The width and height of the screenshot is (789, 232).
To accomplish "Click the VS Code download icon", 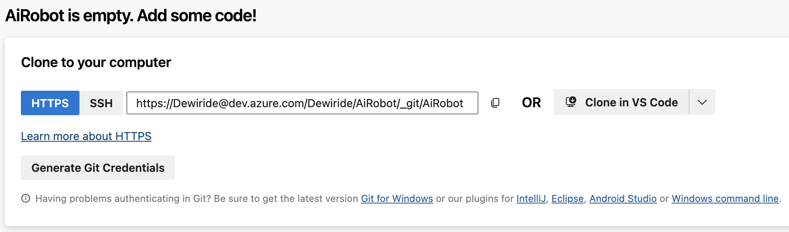I will tap(571, 102).
